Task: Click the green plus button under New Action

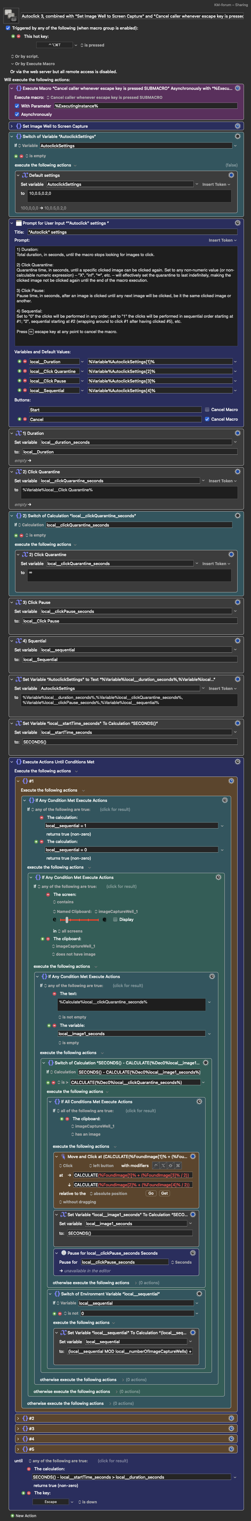Action: click(x=12, y=1515)
